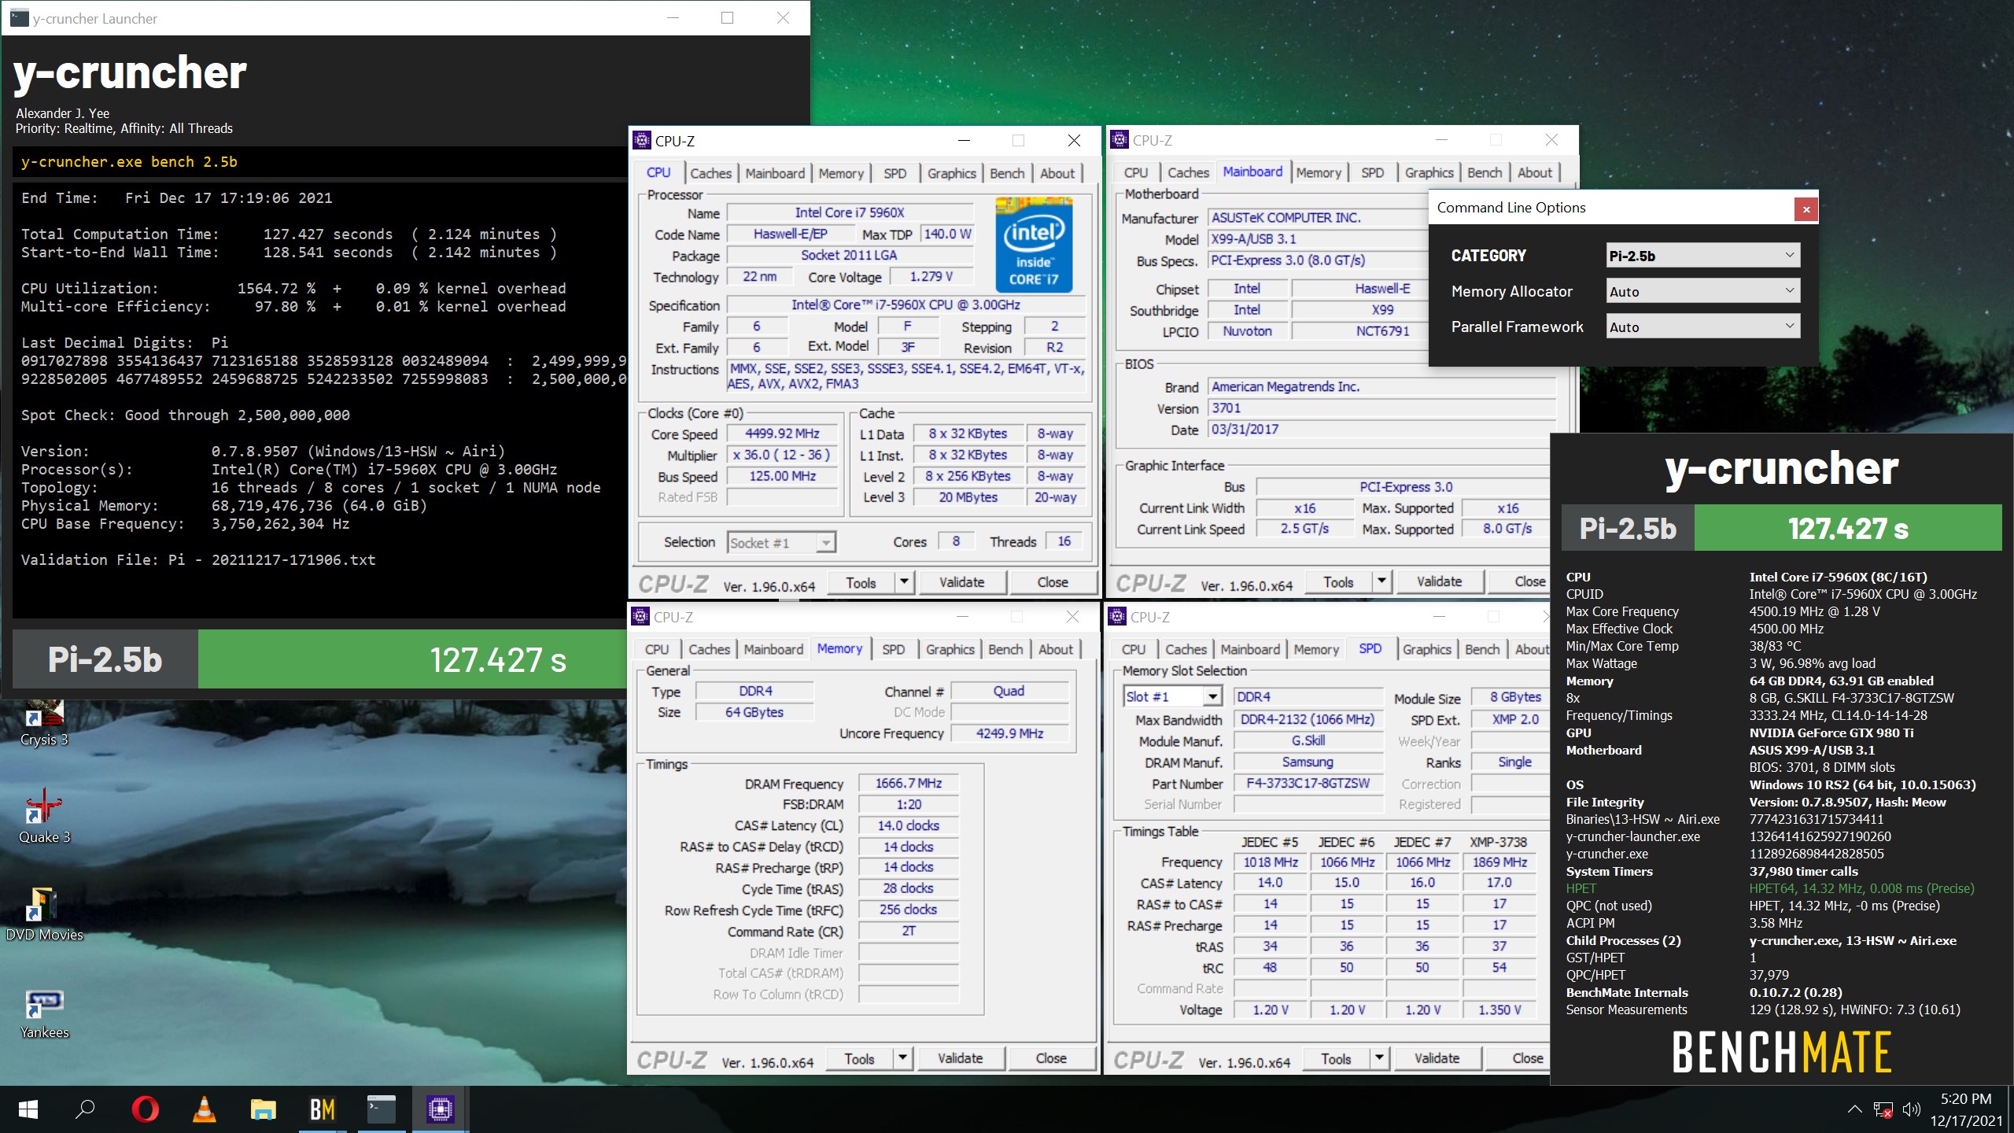Open CATEGORY Pi-2.5b dropdown
This screenshot has width=2014, height=1133.
(1703, 256)
